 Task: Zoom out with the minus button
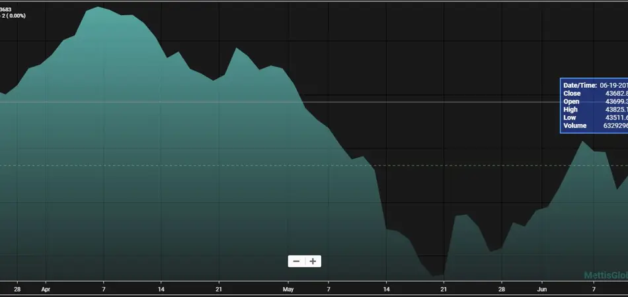tap(296, 261)
